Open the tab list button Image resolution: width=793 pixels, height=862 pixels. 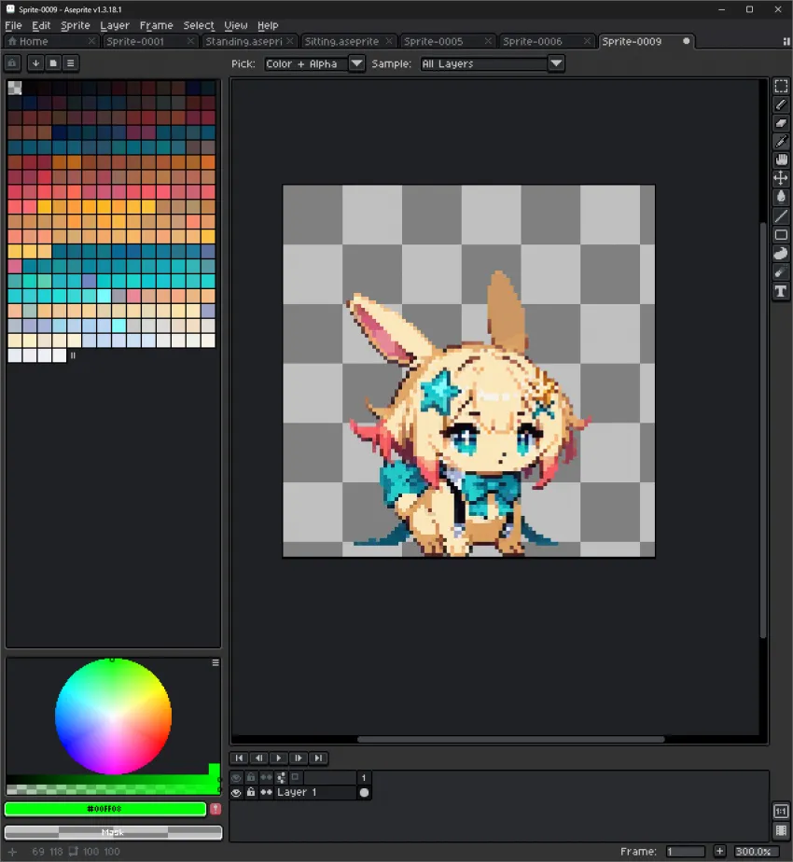tap(786, 42)
